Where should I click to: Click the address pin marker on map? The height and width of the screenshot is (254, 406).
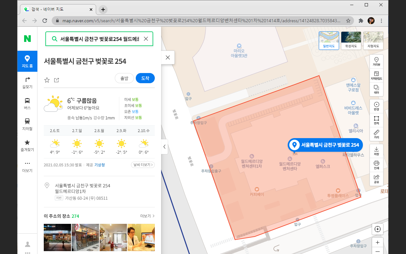[x=325, y=145]
